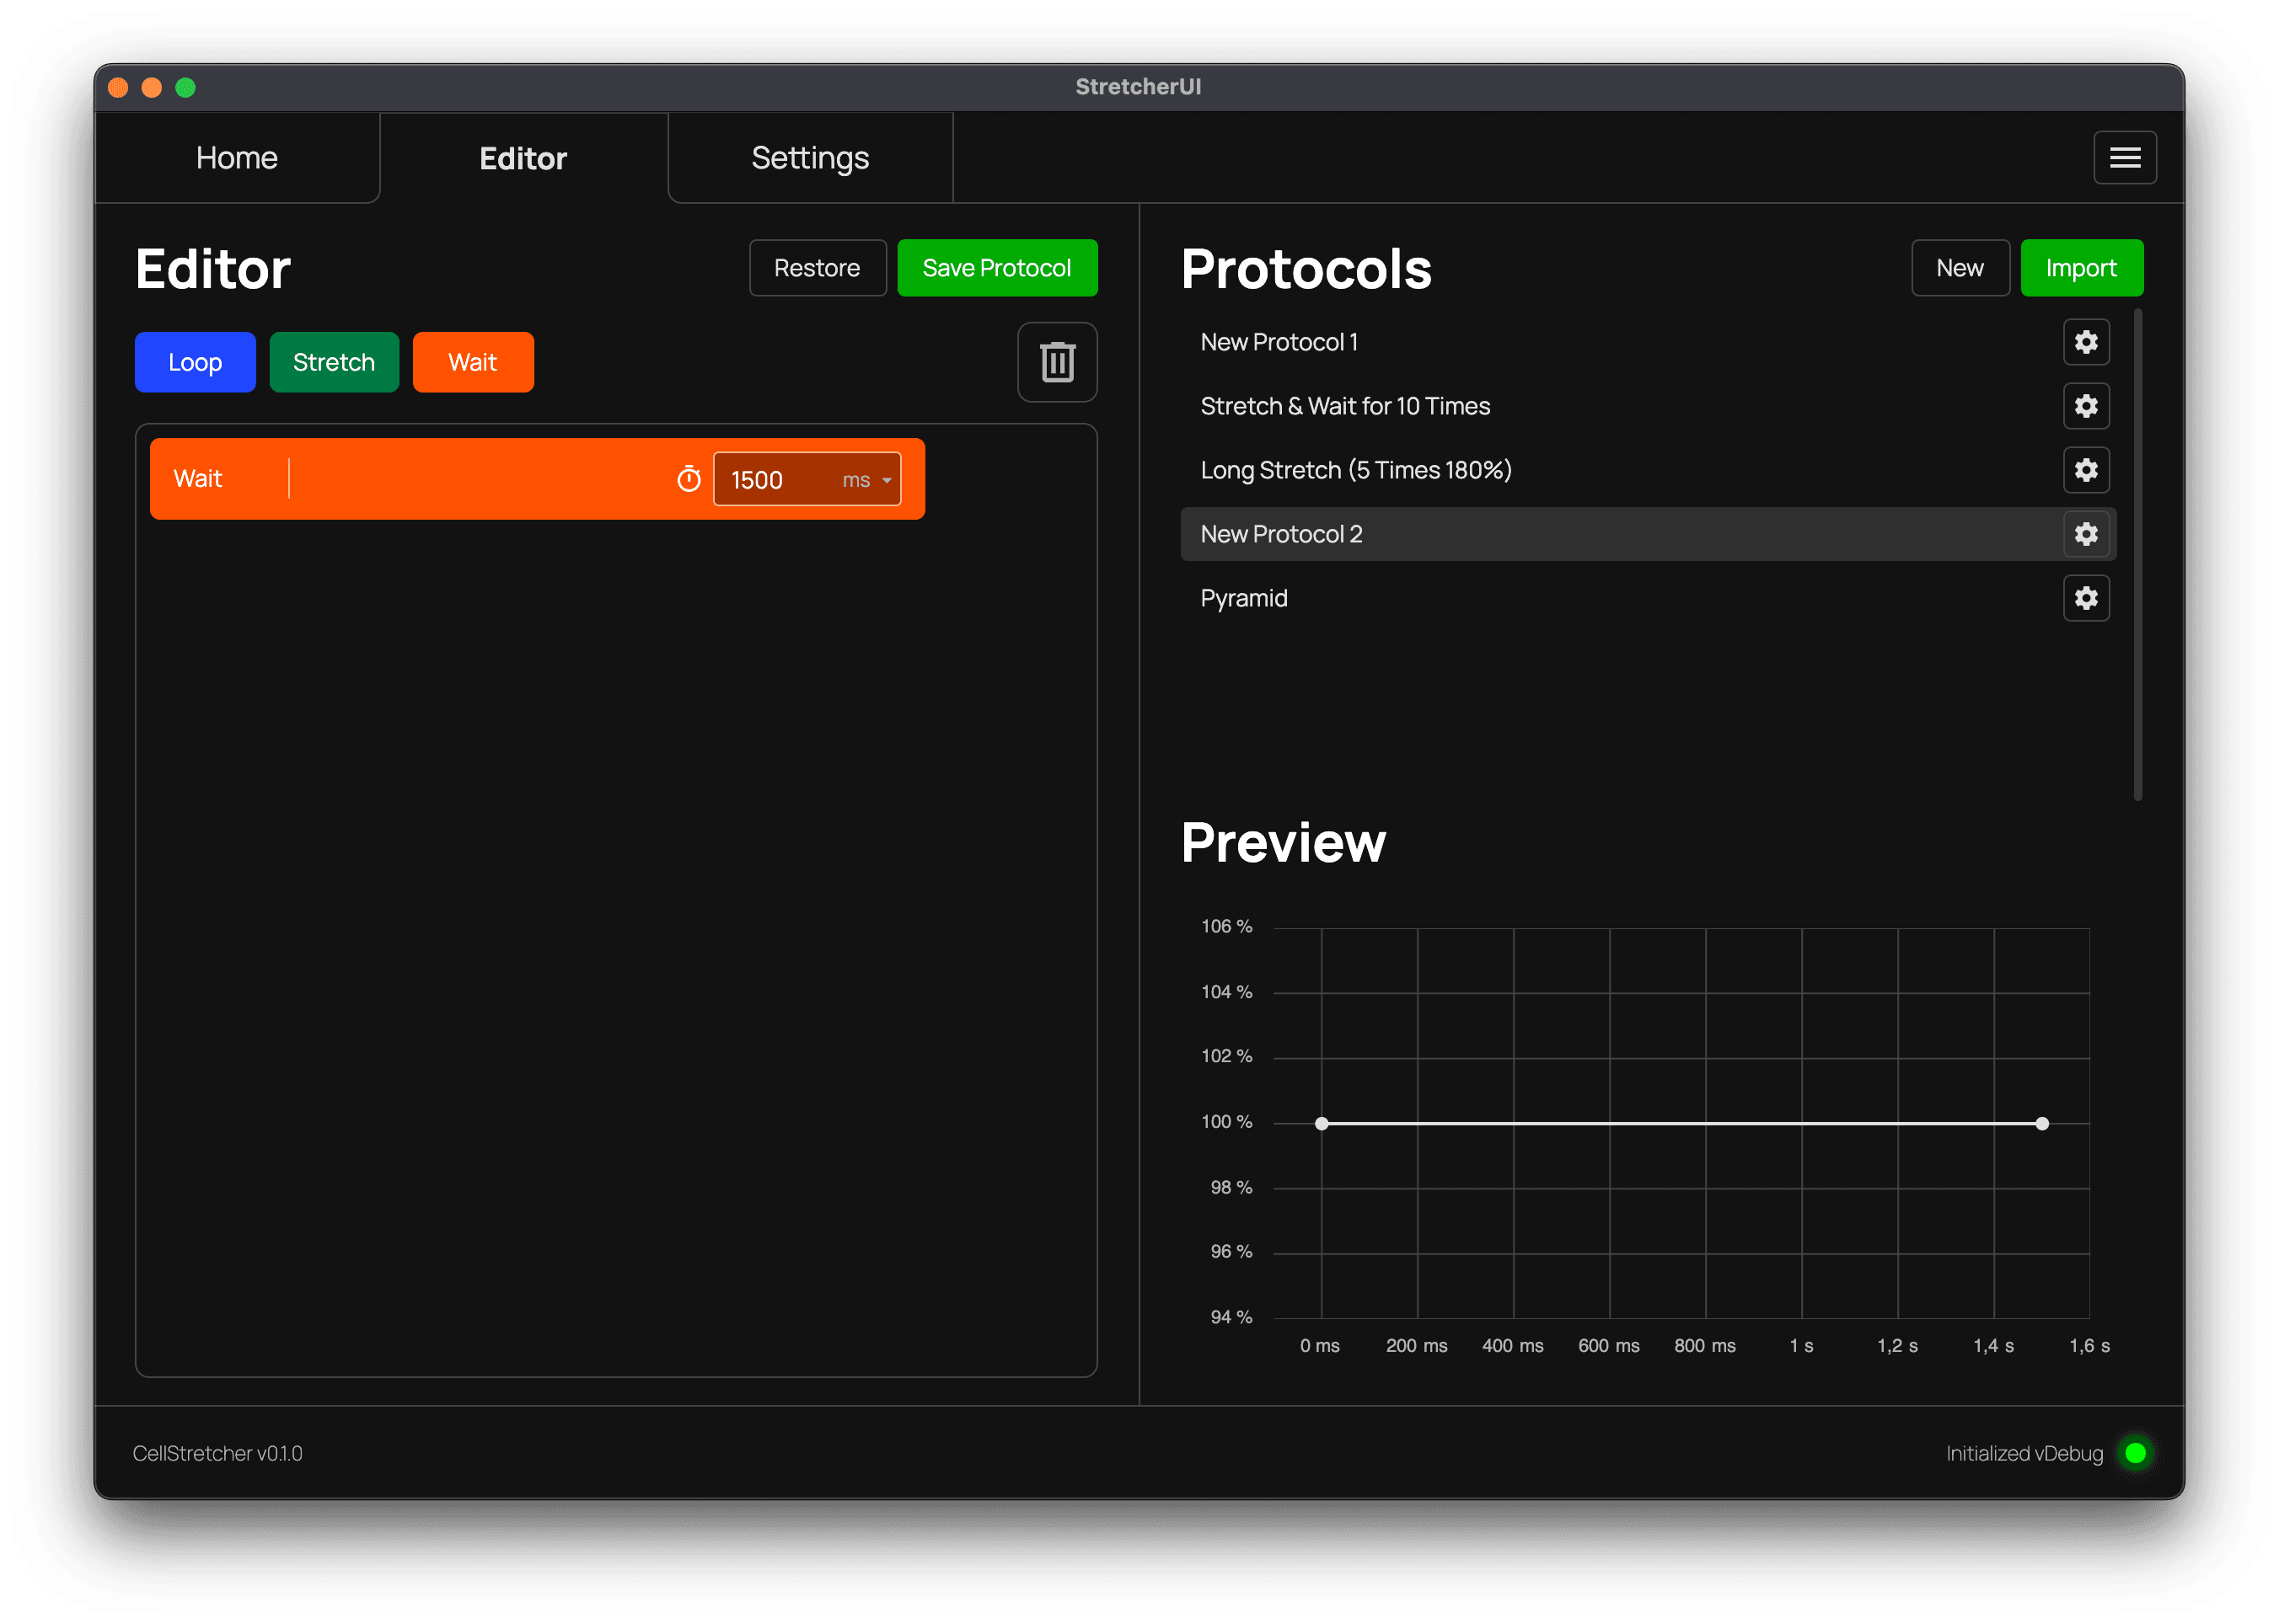The height and width of the screenshot is (1624, 2279).
Task: Open settings gear for New Protocol 2
Action: pos(2085,534)
